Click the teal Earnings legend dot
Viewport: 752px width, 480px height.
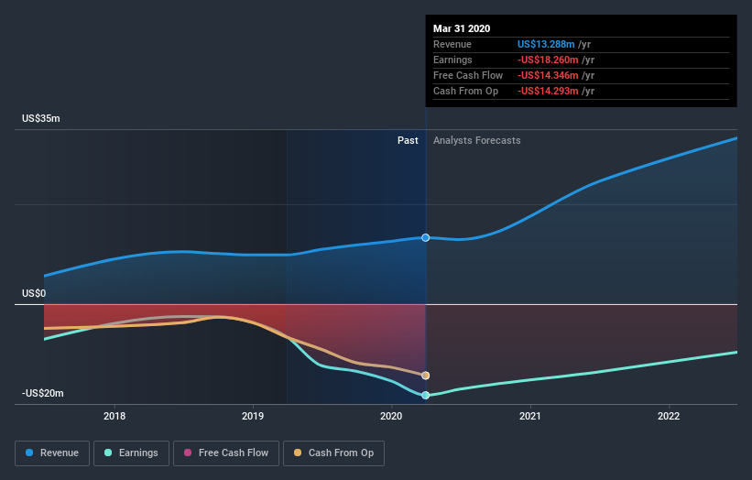[108, 453]
